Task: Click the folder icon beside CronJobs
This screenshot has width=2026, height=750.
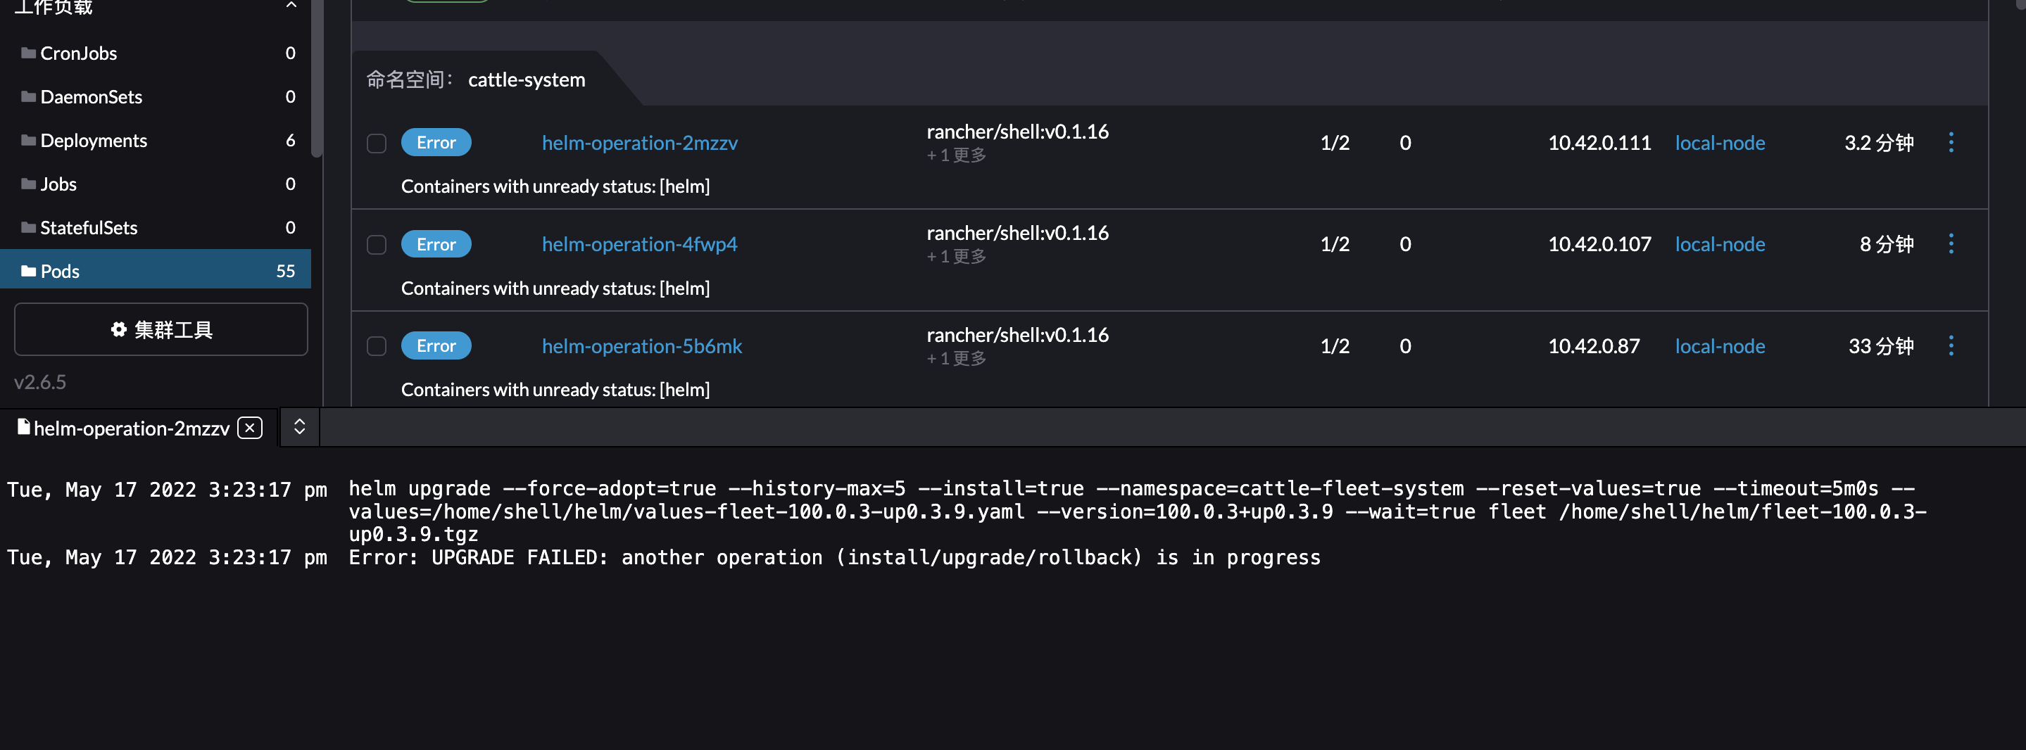Action: 27,53
